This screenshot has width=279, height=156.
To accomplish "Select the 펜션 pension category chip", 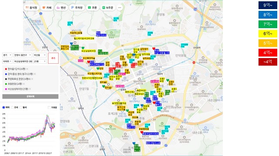I will tap(61, 8).
